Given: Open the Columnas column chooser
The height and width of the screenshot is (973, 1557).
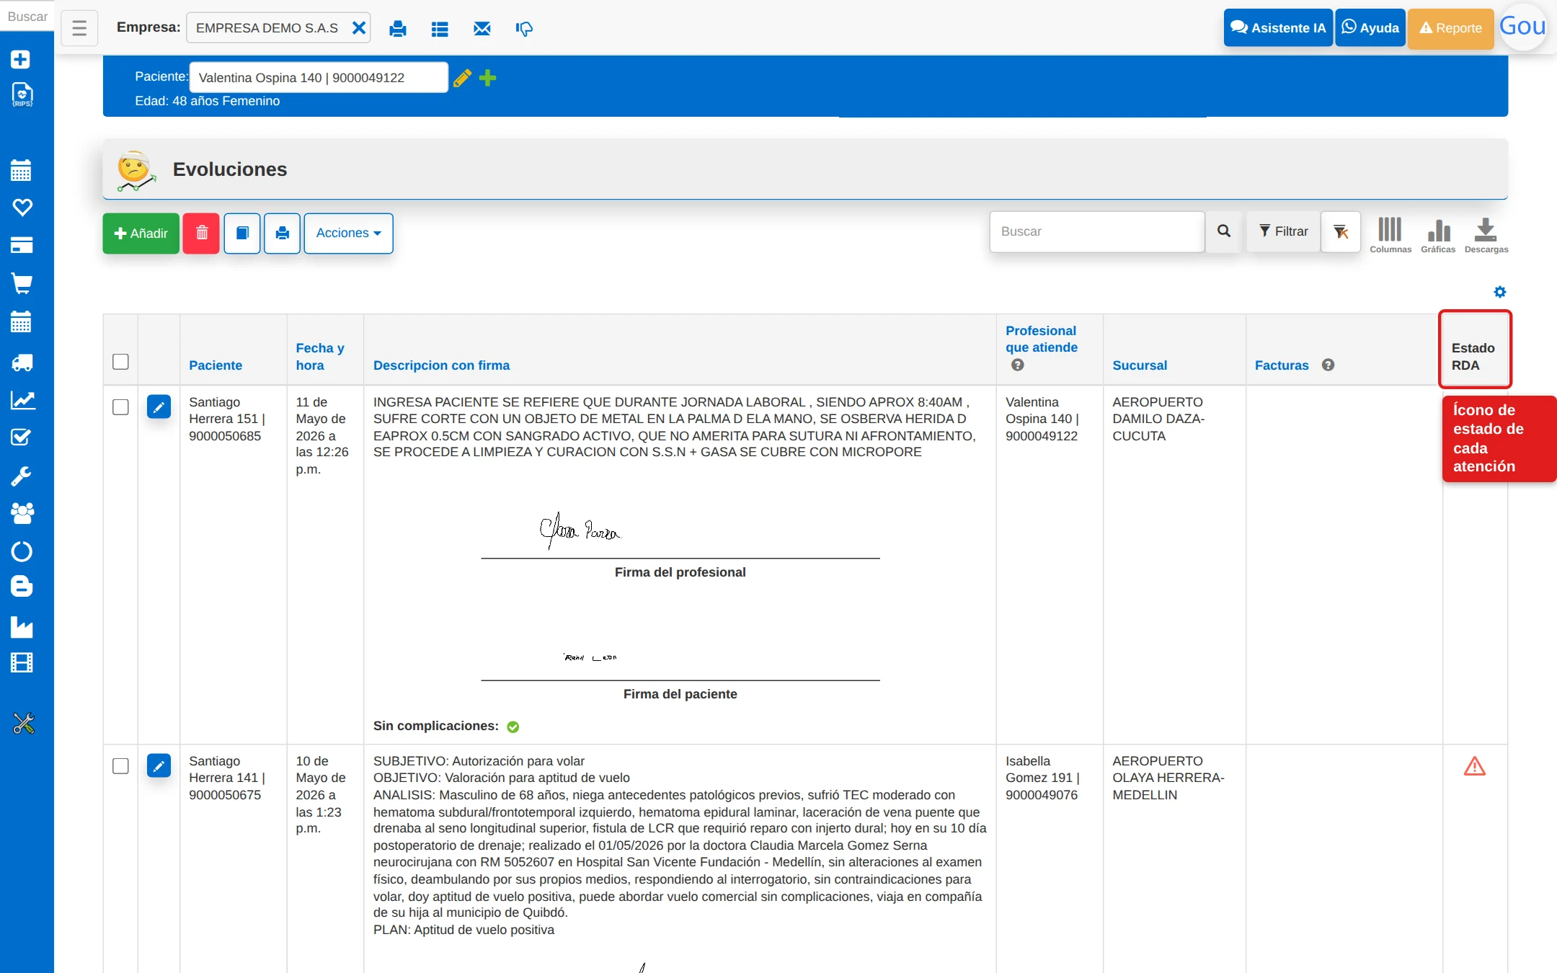Looking at the screenshot, I should point(1390,235).
